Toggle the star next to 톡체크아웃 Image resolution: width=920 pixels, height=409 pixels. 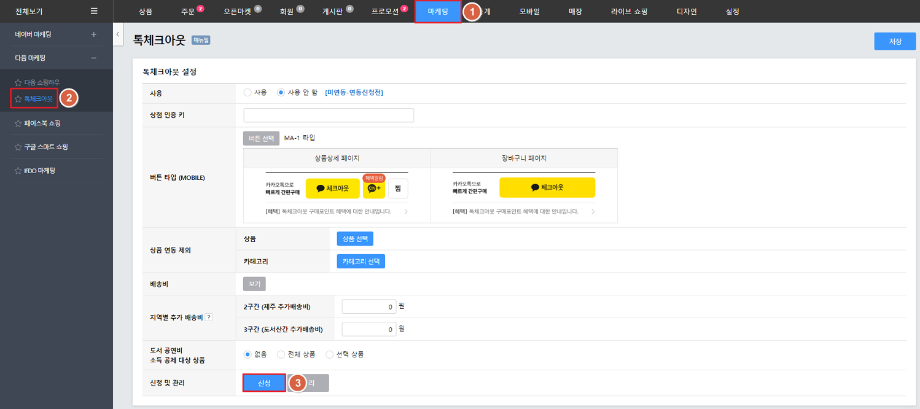[18, 98]
